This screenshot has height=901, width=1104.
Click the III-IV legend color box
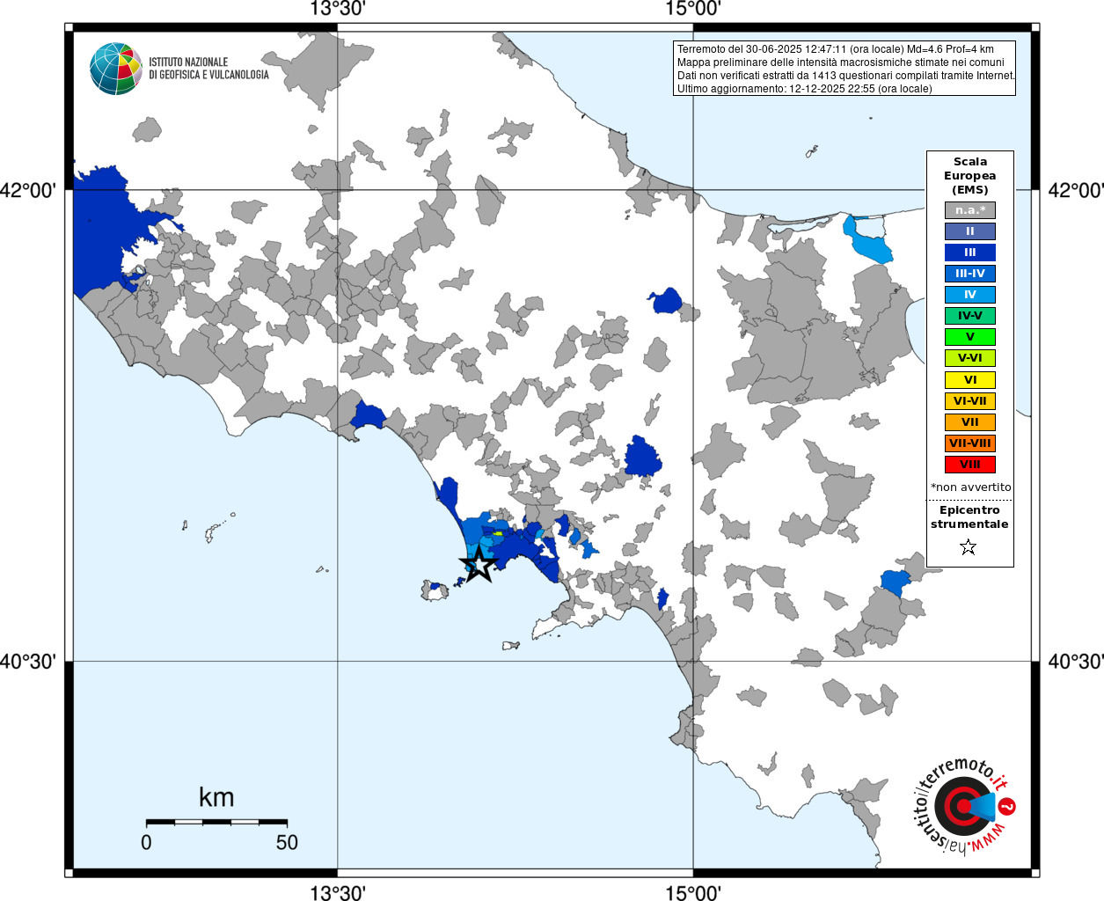[x=969, y=274]
